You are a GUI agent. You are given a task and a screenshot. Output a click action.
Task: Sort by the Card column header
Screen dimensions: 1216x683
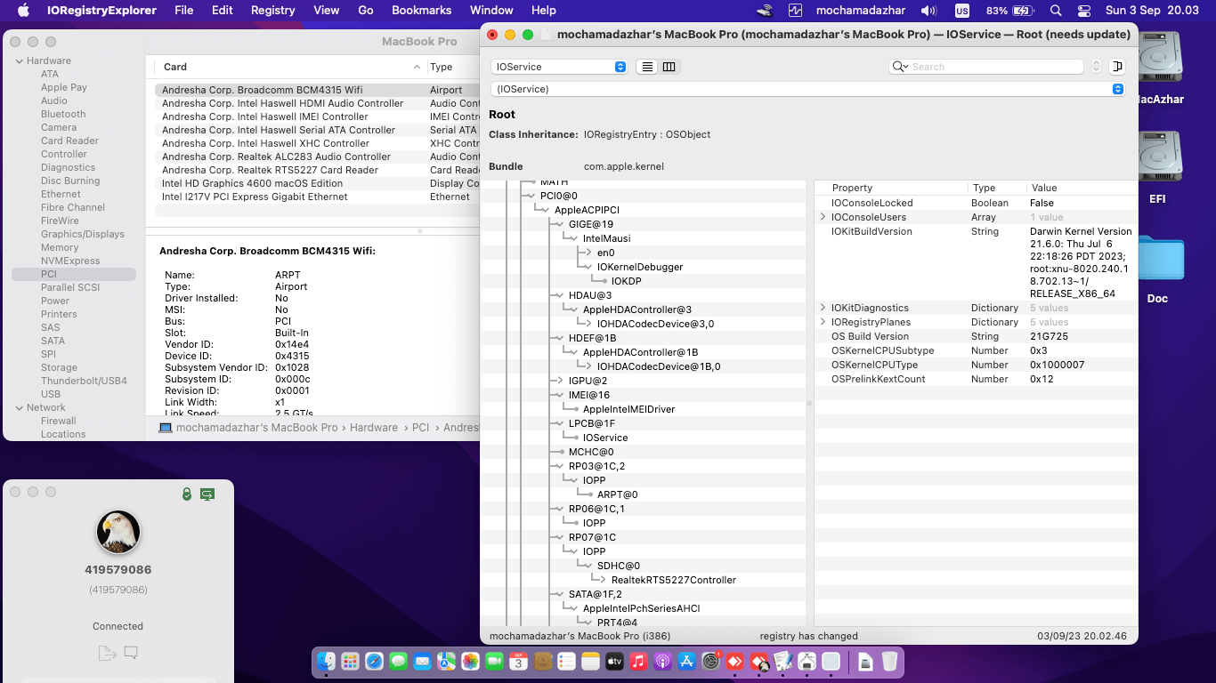point(291,67)
